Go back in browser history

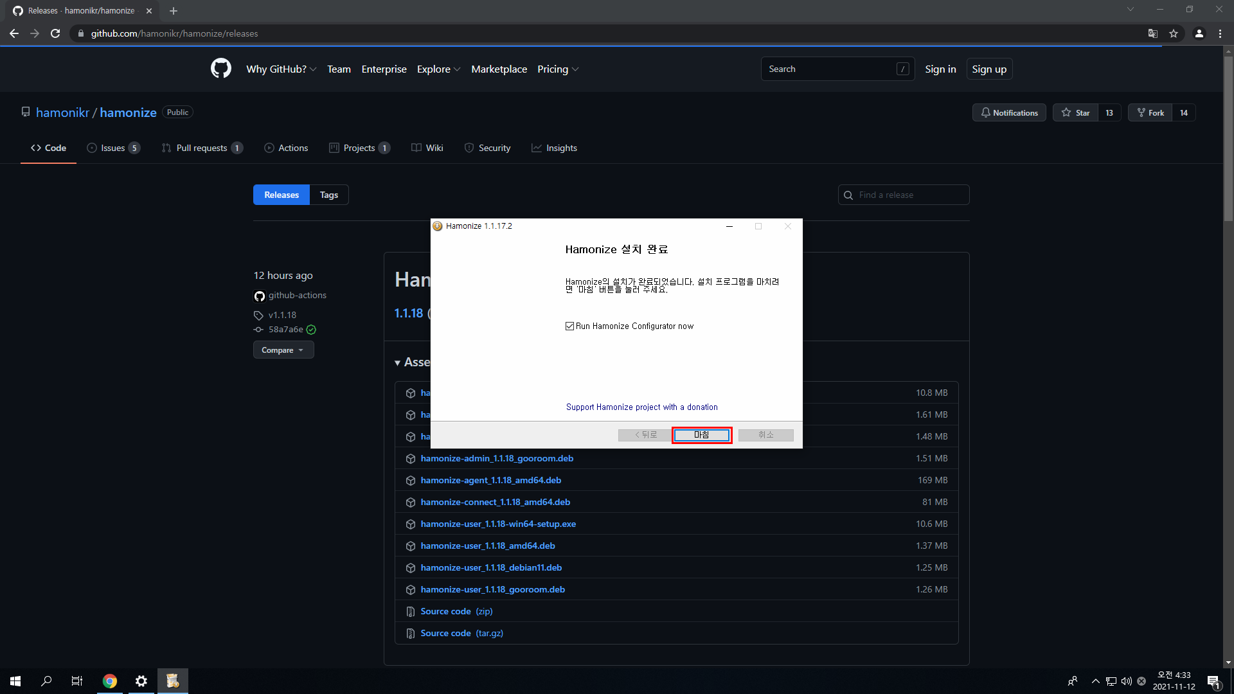click(x=14, y=33)
